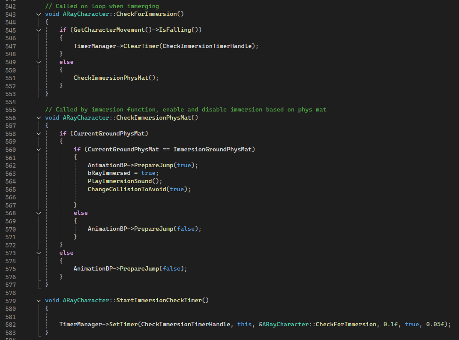The image size is (459, 340).
Task: Click the ClearTimer method call
Action: 141,46
